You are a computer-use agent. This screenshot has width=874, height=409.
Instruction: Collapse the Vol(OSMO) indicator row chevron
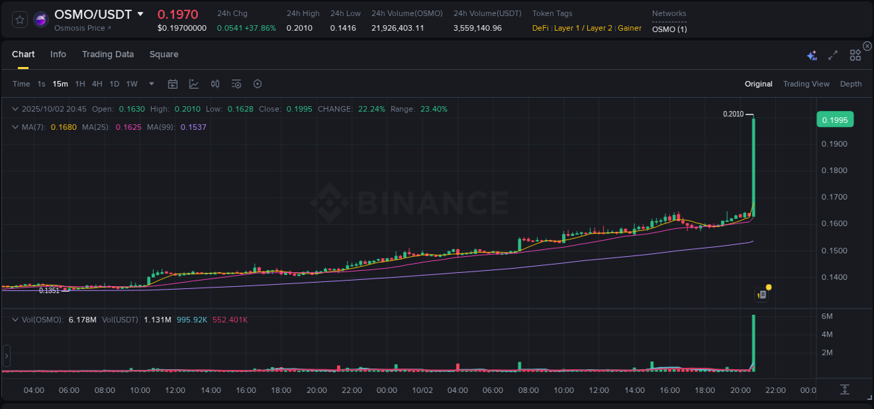click(15, 319)
